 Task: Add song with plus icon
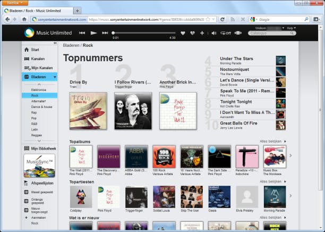point(202,33)
